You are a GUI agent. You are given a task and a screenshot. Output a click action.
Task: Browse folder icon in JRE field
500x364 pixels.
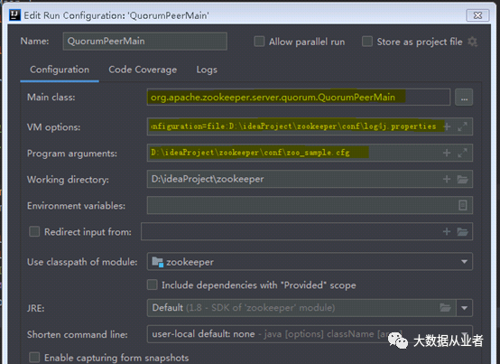[446, 307]
